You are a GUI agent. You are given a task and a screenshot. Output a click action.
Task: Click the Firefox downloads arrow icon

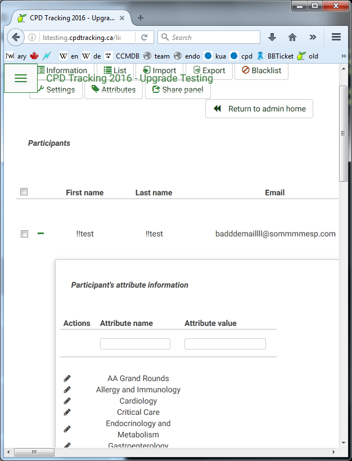pyautogui.click(x=272, y=37)
